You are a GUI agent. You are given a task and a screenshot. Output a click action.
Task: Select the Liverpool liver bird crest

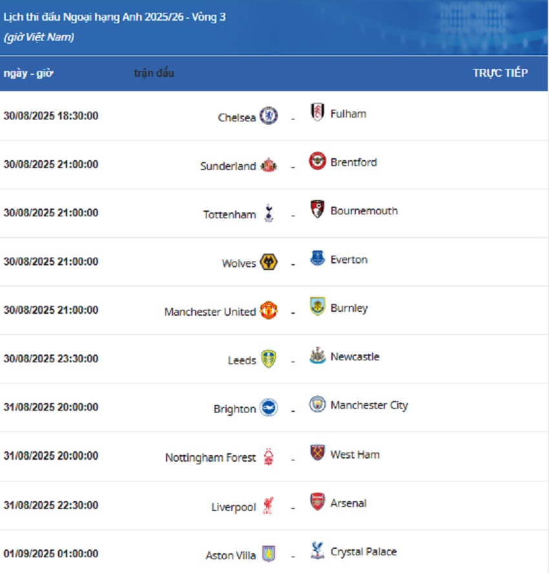click(x=269, y=505)
